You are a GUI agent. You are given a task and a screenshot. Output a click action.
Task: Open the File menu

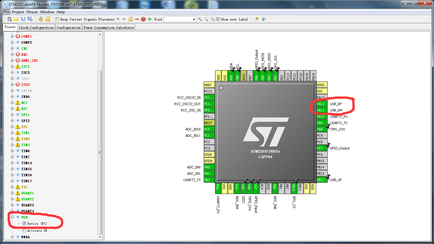(7, 12)
